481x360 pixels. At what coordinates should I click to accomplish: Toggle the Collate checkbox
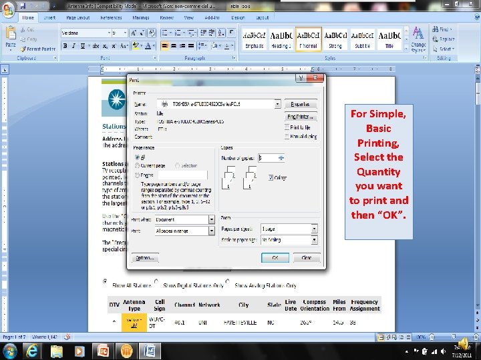tap(271, 177)
